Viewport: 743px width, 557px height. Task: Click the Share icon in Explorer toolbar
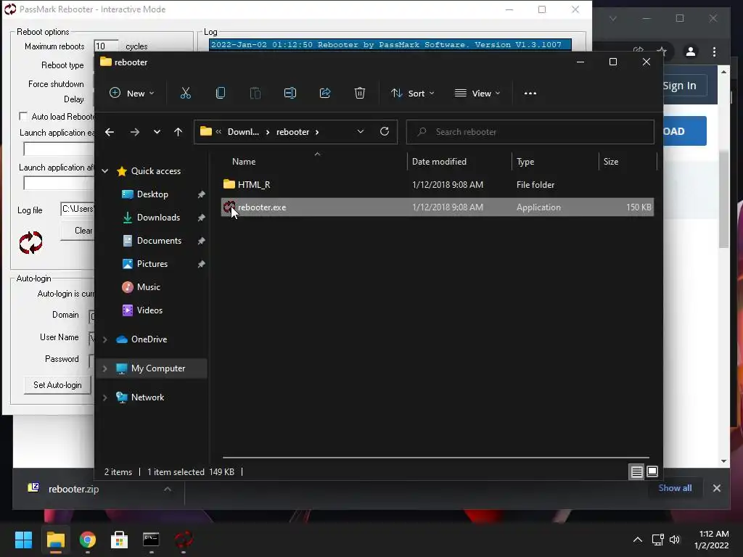click(x=325, y=94)
